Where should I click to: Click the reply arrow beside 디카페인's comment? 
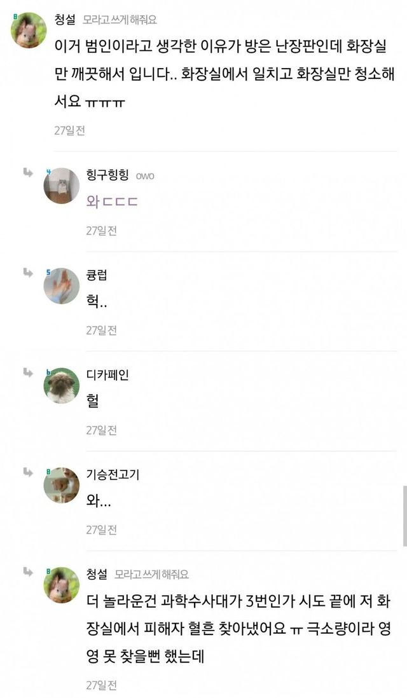(28, 373)
